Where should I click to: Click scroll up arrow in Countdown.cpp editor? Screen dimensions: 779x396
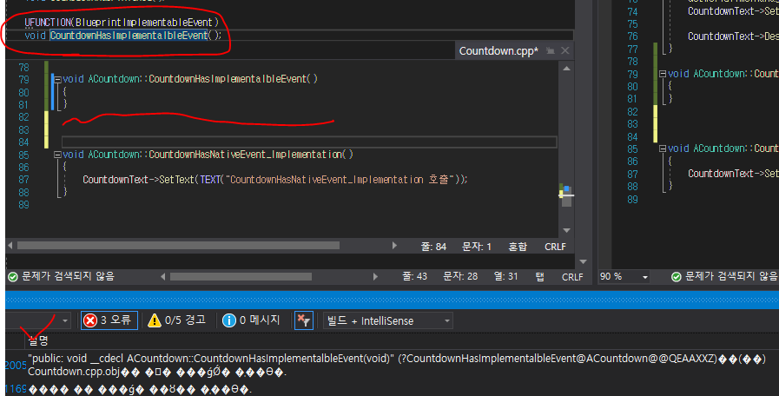[x=566, y=69]
